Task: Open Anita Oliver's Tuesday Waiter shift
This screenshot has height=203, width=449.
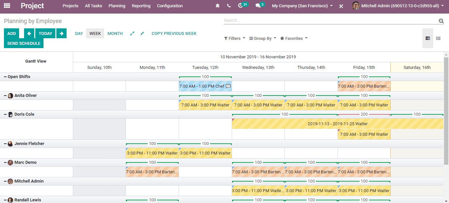Action: coord(205,105)
